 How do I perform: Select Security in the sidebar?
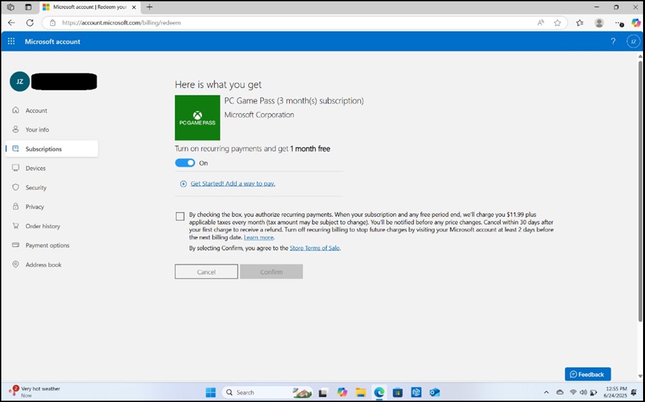tap(37, 187)
